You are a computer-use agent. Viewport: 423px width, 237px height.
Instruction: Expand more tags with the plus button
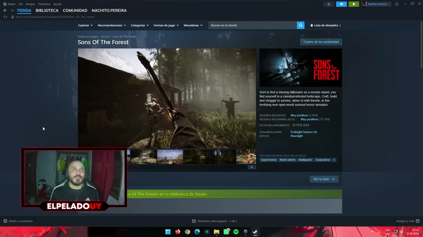pyautogui.click(x=334, y=160)
